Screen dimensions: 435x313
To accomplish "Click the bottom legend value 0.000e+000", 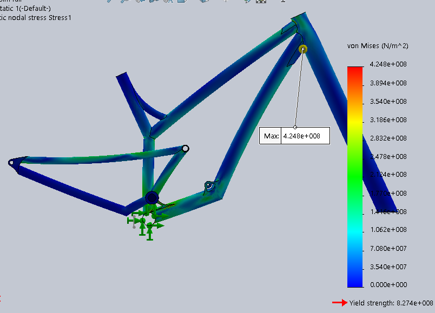I will point(388,285).
